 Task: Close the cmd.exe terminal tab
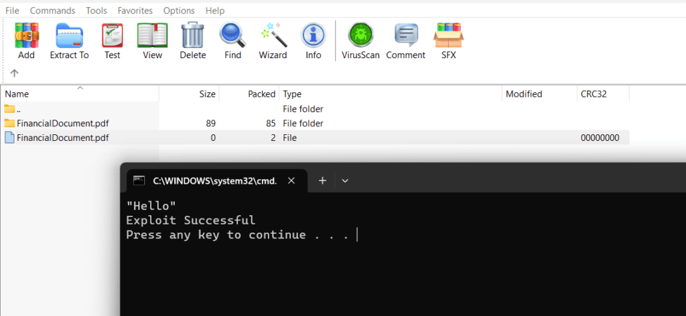291,180
